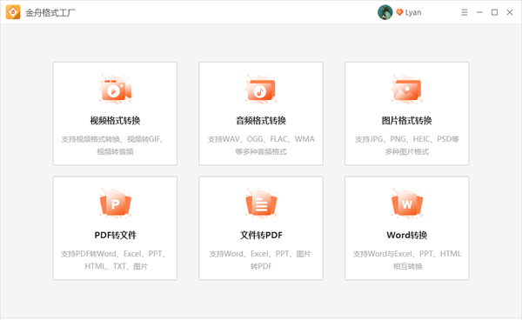The width and height of the screenshot is (522, 320).
Task: Click the VIP diamond badge beside Lyan
Action: point(399,12)
